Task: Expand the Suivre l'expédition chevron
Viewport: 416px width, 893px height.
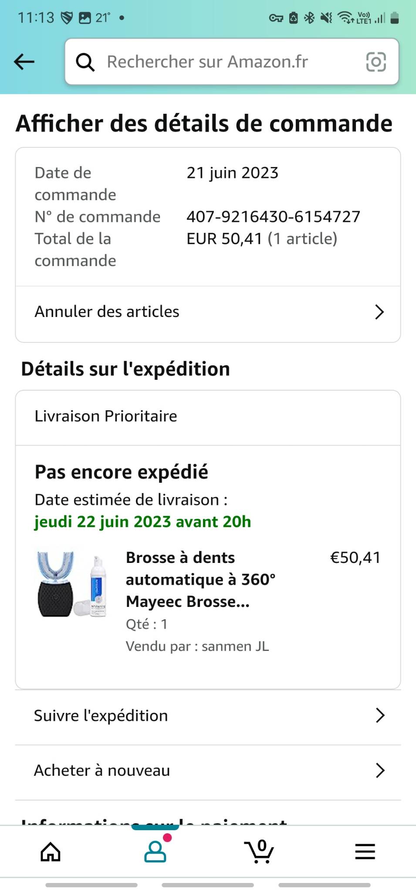Action: pos(380,716)
